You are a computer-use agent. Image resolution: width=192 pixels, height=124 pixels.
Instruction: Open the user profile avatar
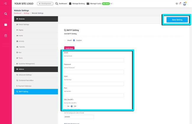[185, 4]
